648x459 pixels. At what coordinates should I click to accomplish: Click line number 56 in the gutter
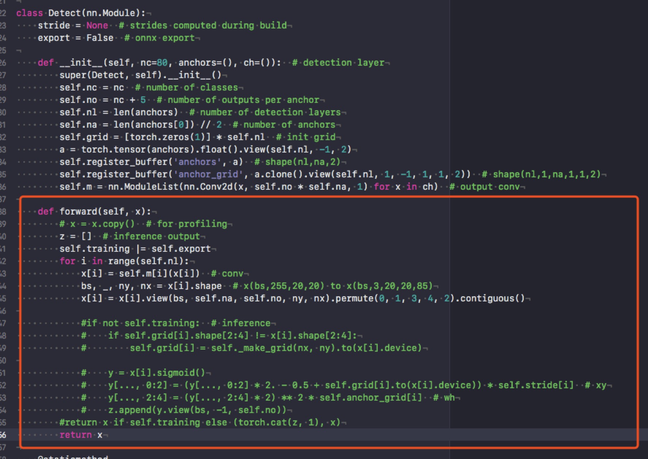click(x=3, y=435)
